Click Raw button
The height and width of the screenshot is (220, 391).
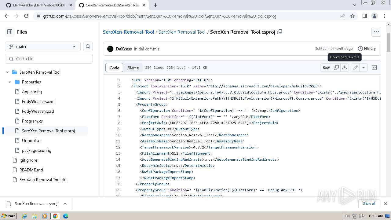click(x=326, y=68)
